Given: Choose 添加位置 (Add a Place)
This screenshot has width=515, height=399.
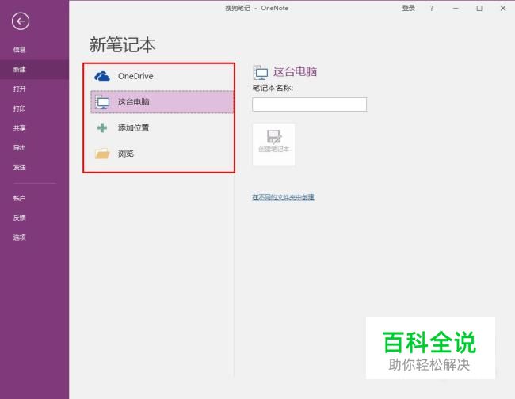Looking at the screenshot, I should pos(162,127).
